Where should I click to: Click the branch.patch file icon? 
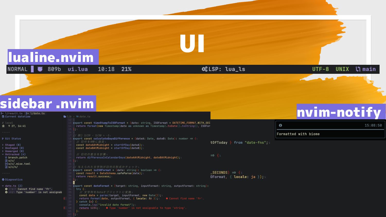(x=6, y=158)
